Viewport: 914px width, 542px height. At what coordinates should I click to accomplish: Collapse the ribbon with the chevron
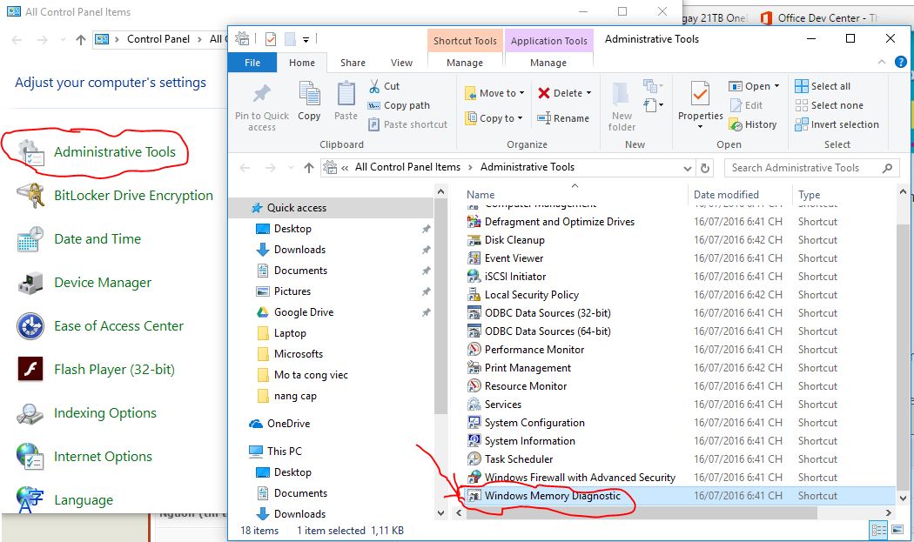(881, 62)
